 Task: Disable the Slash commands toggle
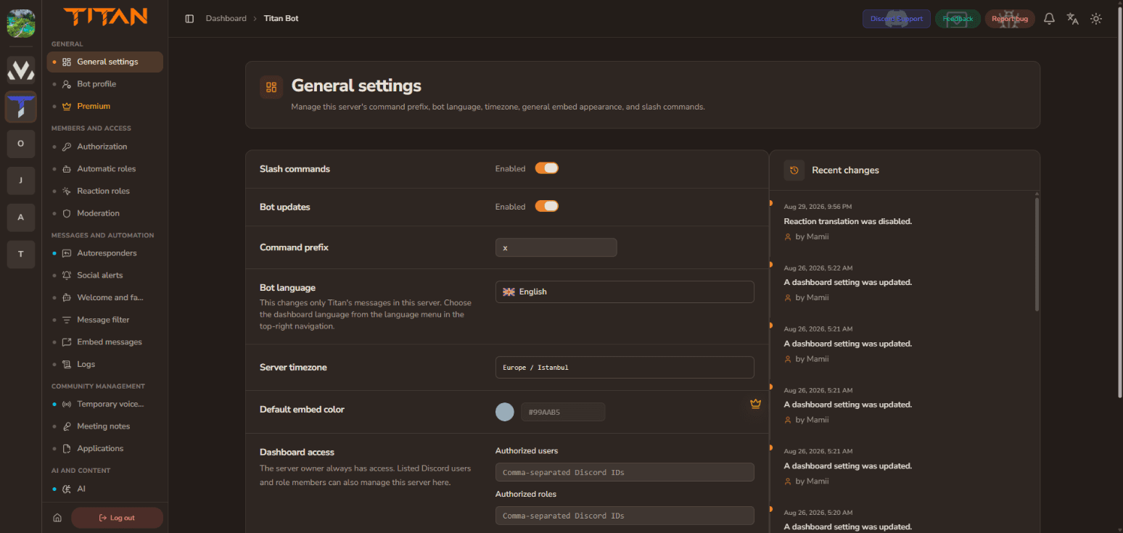(x=547, y=168)
